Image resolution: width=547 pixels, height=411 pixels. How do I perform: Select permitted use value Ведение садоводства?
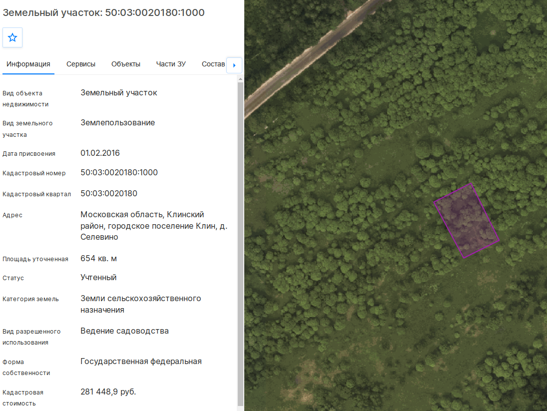point(124,331)
